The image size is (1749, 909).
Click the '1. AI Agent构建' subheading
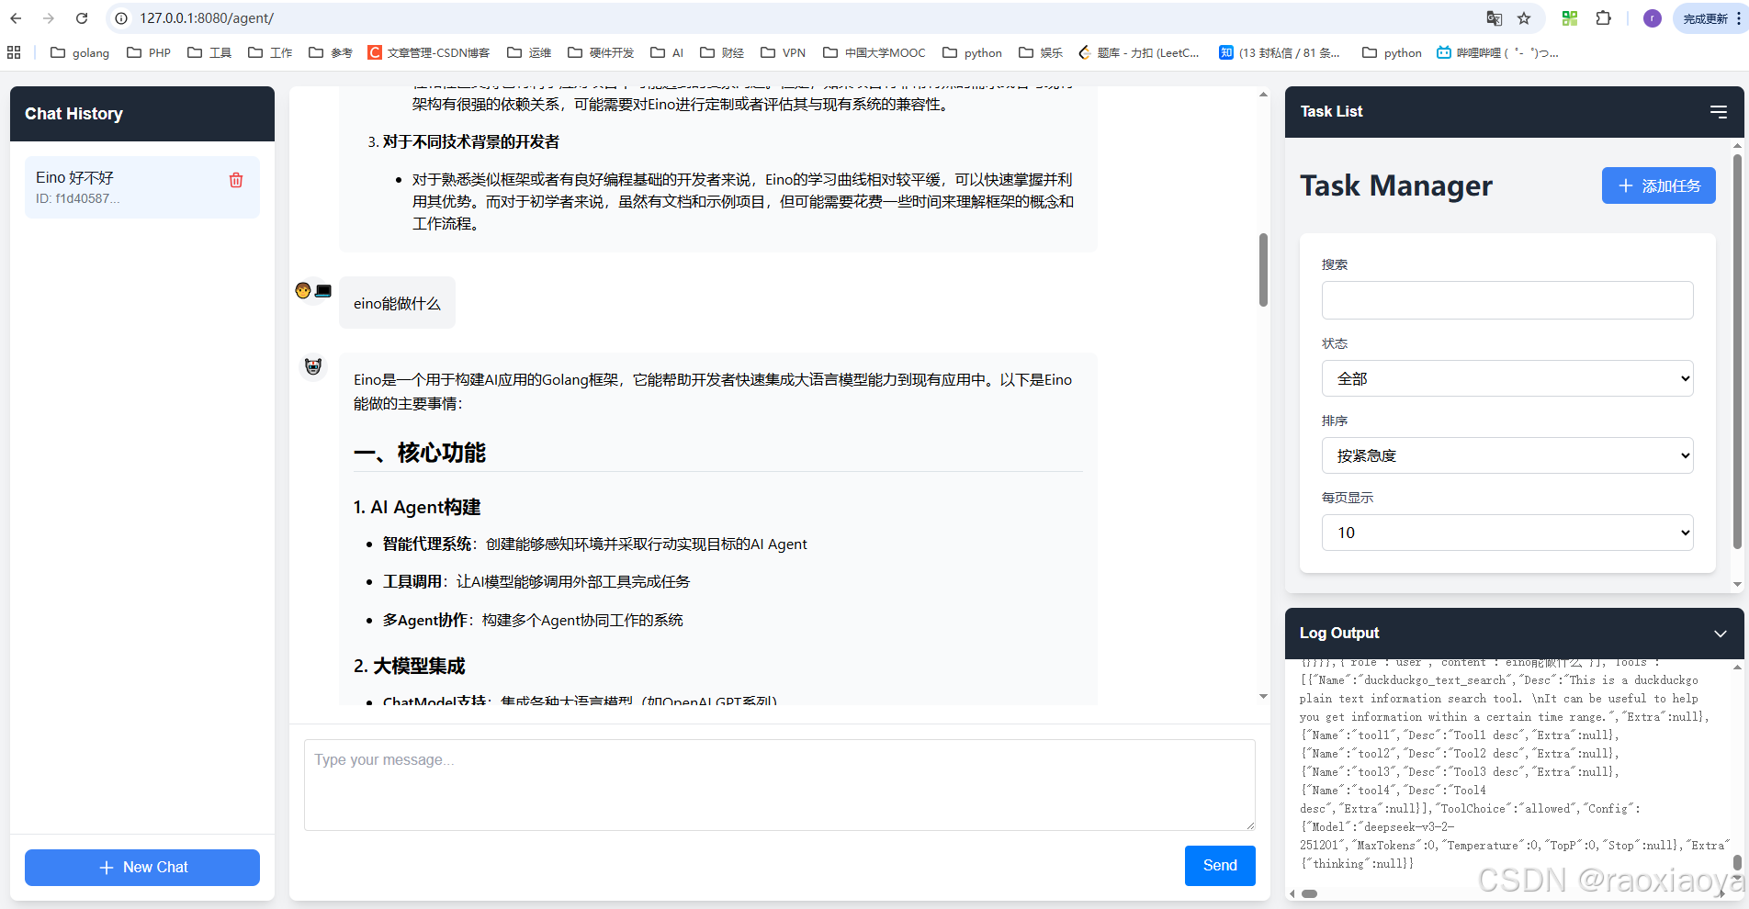coord(417,507)
